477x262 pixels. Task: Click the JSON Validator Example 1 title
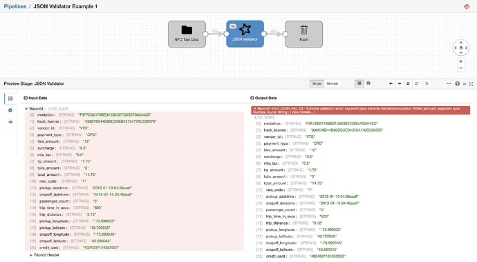[x=65, y=6]
